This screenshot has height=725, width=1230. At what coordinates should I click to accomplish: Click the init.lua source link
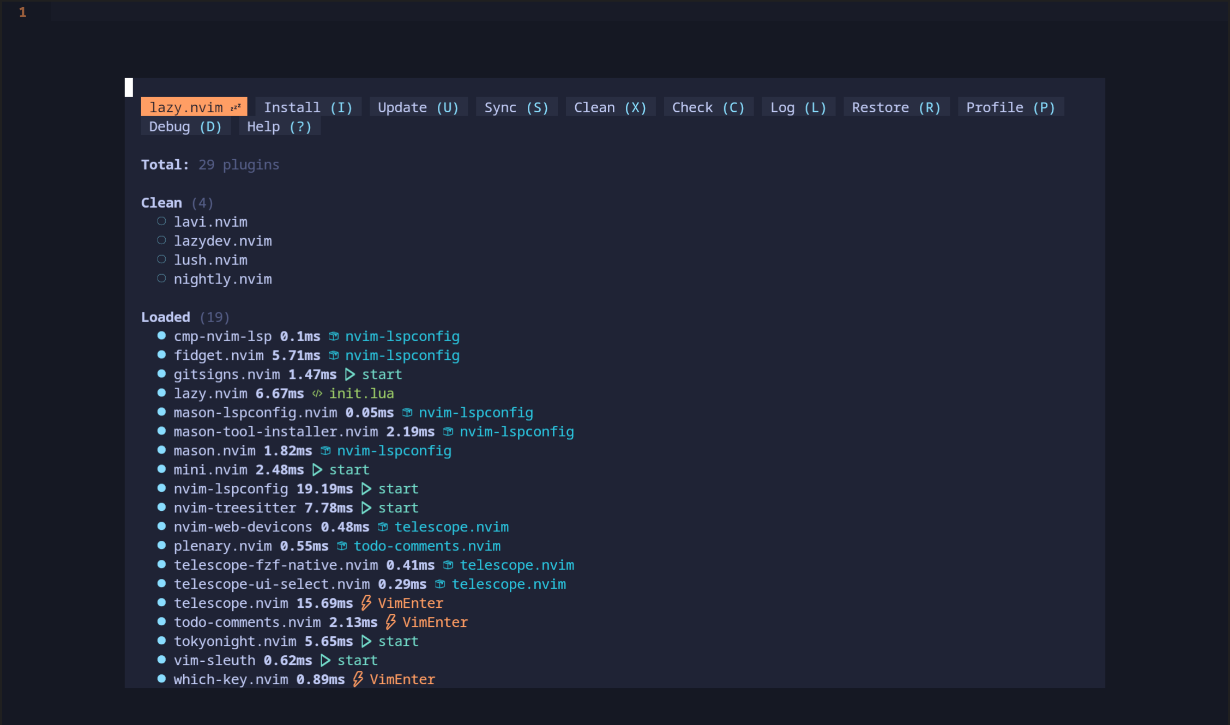coord(361,394)
